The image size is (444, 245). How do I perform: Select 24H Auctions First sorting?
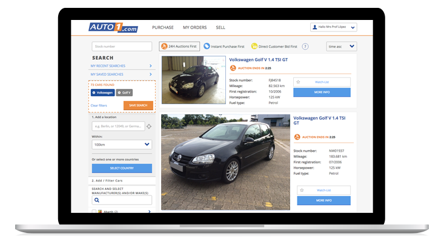tap(179, 47)
